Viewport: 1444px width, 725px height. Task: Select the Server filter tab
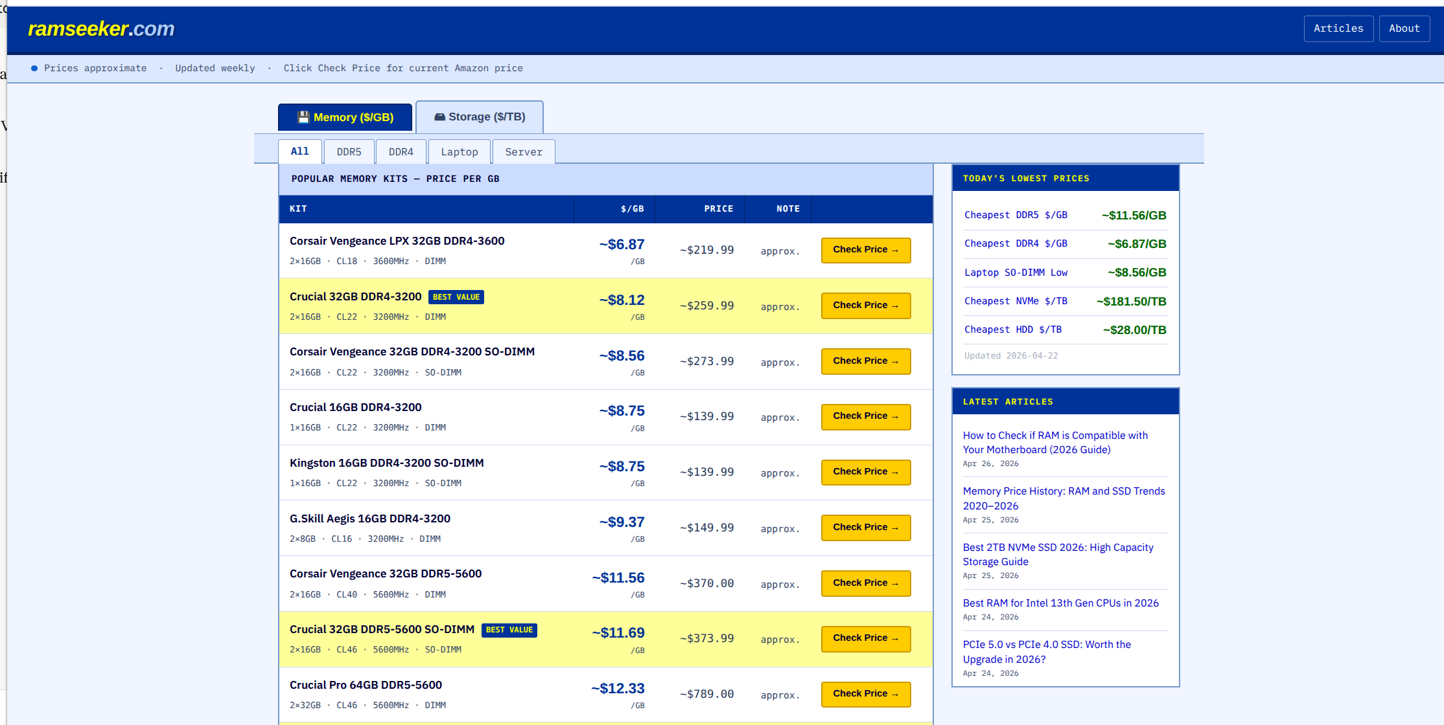(523, 152)
